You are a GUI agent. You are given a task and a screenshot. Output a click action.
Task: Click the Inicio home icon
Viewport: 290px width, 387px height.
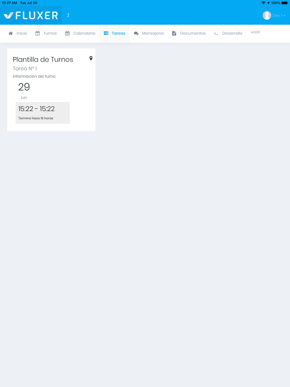click(x=11, y=33)
